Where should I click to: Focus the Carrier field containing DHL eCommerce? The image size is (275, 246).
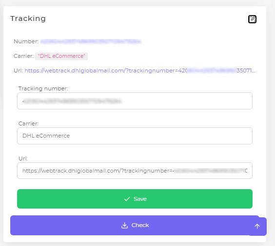135,136
